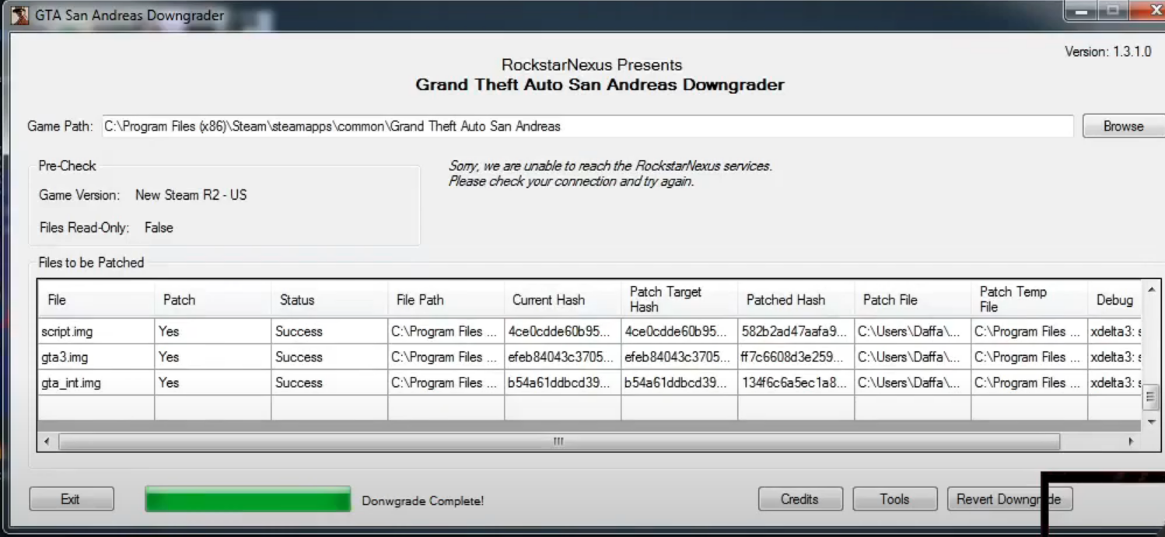Screen dimensions: 1165x537
Task: Click the Yes patch cell for gta_int.img
Action: [212, 382]
